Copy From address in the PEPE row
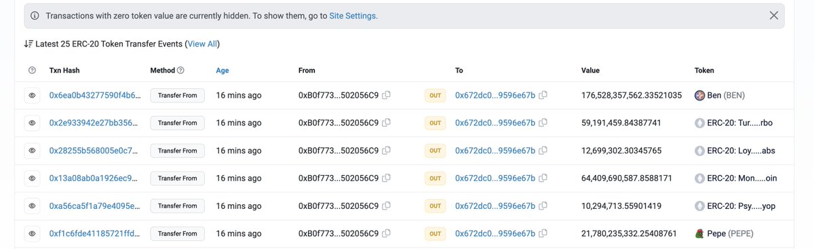The height and width of the screenshot is (249, 814). 386,233
